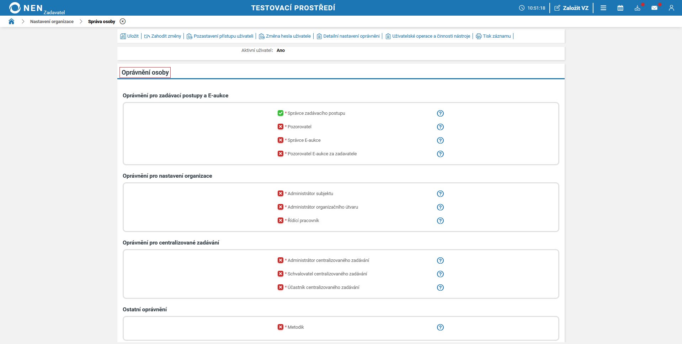Open the hamburger menu icon

click(x=603, y=8)
